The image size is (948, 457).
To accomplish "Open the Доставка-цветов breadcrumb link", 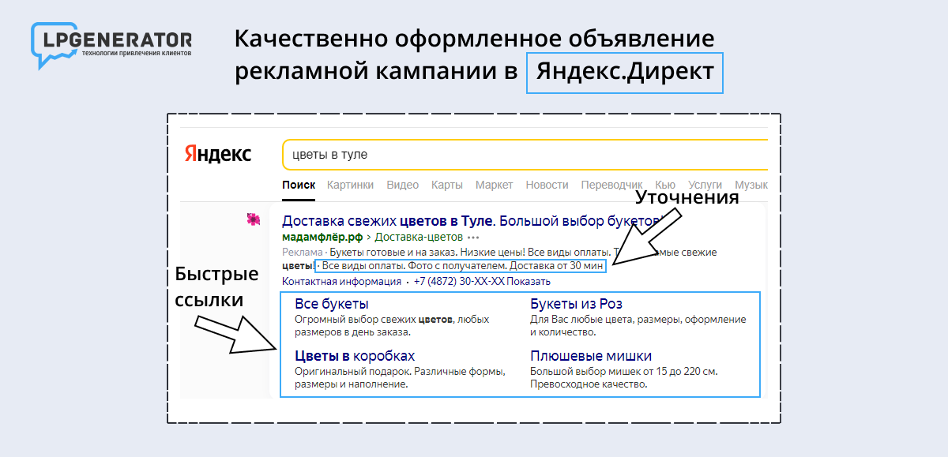I will click(x=419, y=237).
